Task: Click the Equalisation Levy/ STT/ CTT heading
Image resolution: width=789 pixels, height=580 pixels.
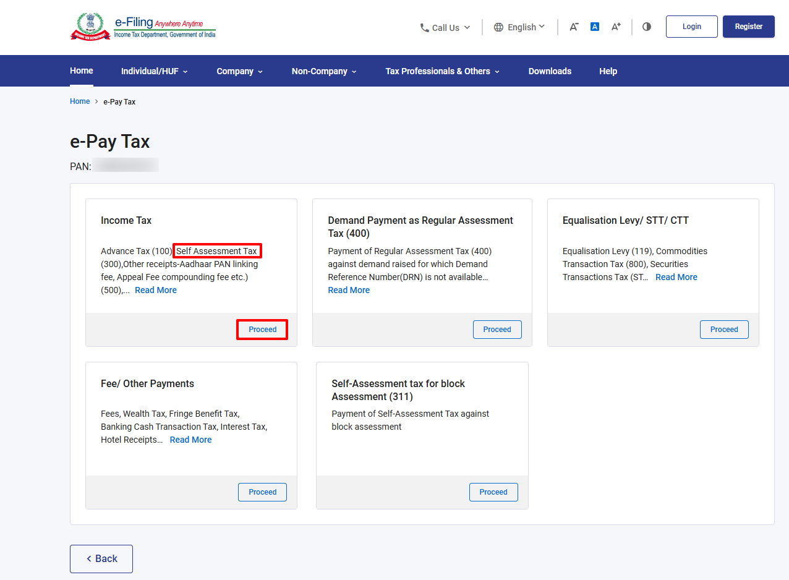Action: [626, 220]
